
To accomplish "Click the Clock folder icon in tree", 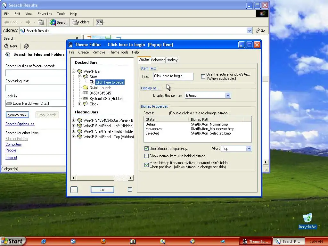I will [x=85, y=104].
